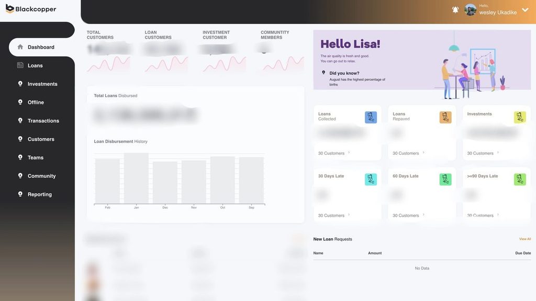
Task: Click the Name column header
Action: click(x=318, y=253)
